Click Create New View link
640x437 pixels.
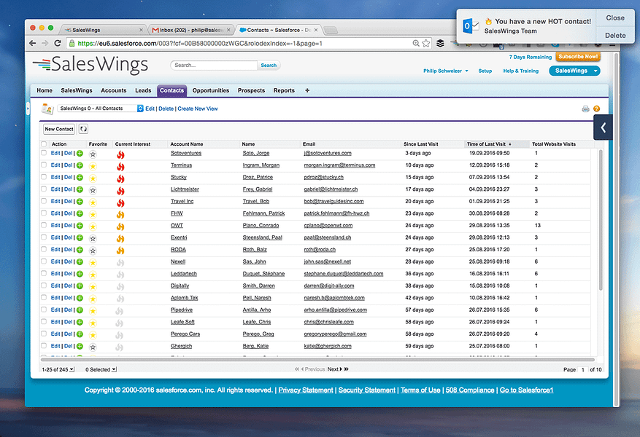point(198,109)
